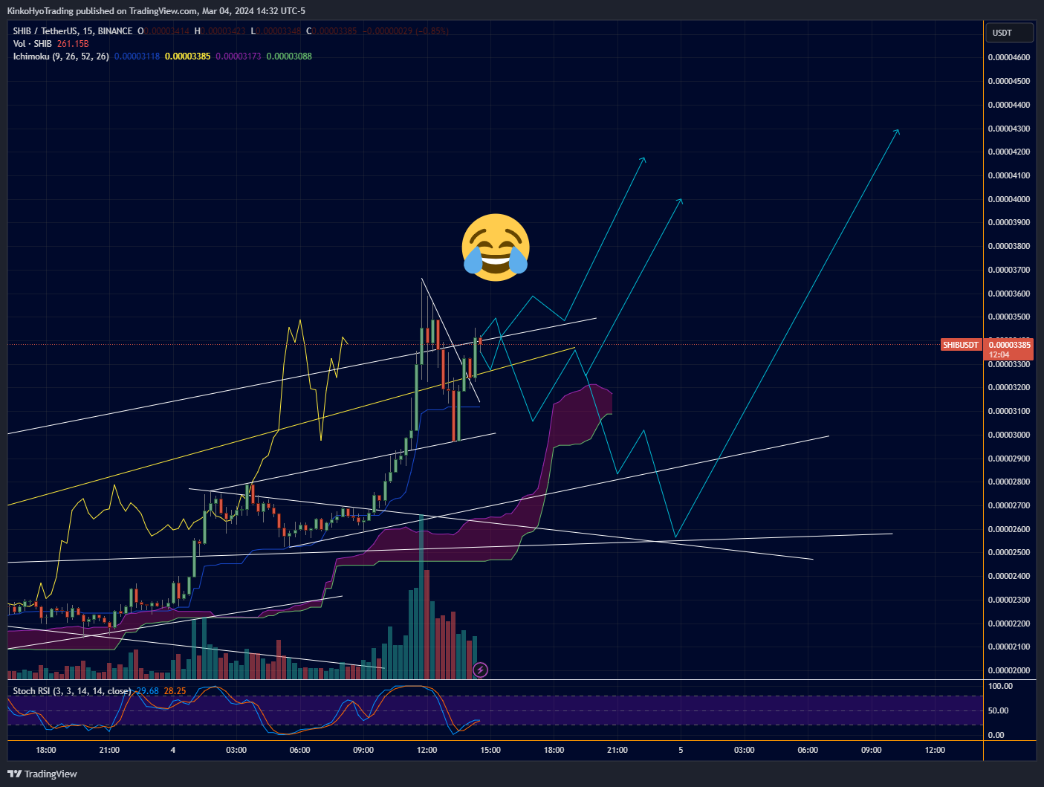1044x787 pixels.
Task: Click the green Ichimoku value 0.00003088
Action: (289, 56)
